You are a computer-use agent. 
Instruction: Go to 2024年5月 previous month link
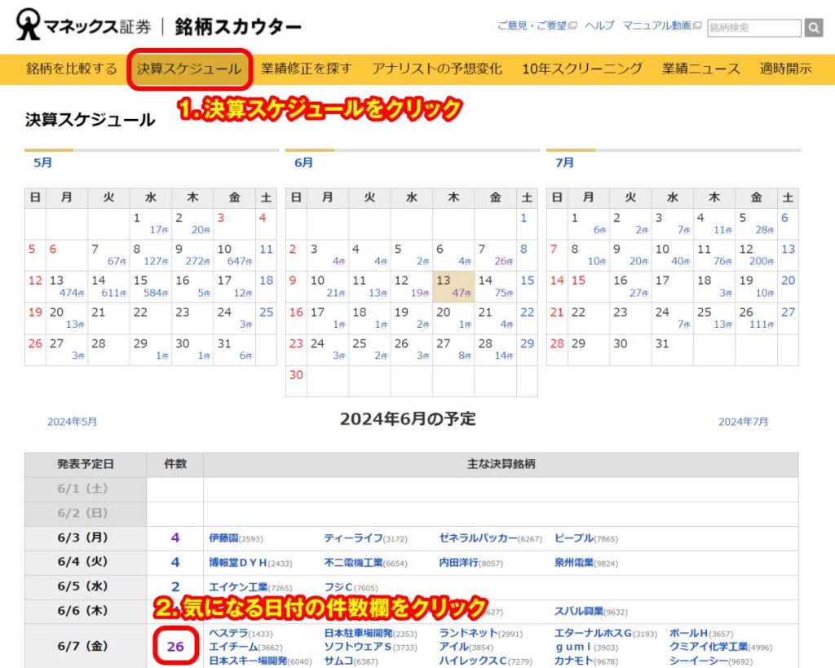click(x=72, y=422)
